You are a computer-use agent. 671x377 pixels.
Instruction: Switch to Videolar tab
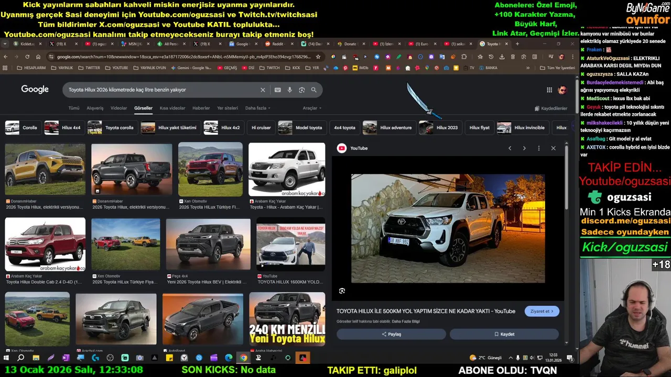[118, 108]
